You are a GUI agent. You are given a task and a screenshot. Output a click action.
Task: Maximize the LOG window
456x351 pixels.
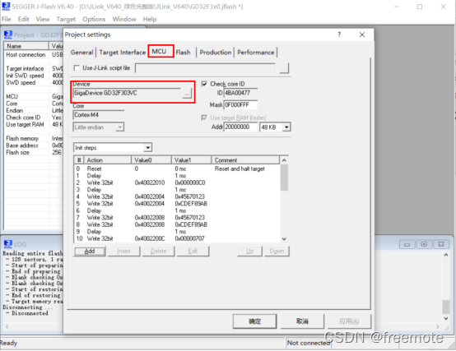point(424,244)
